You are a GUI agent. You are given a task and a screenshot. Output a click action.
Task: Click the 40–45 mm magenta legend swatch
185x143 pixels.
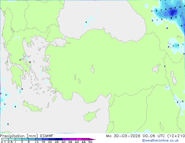(x=79, y=139)
